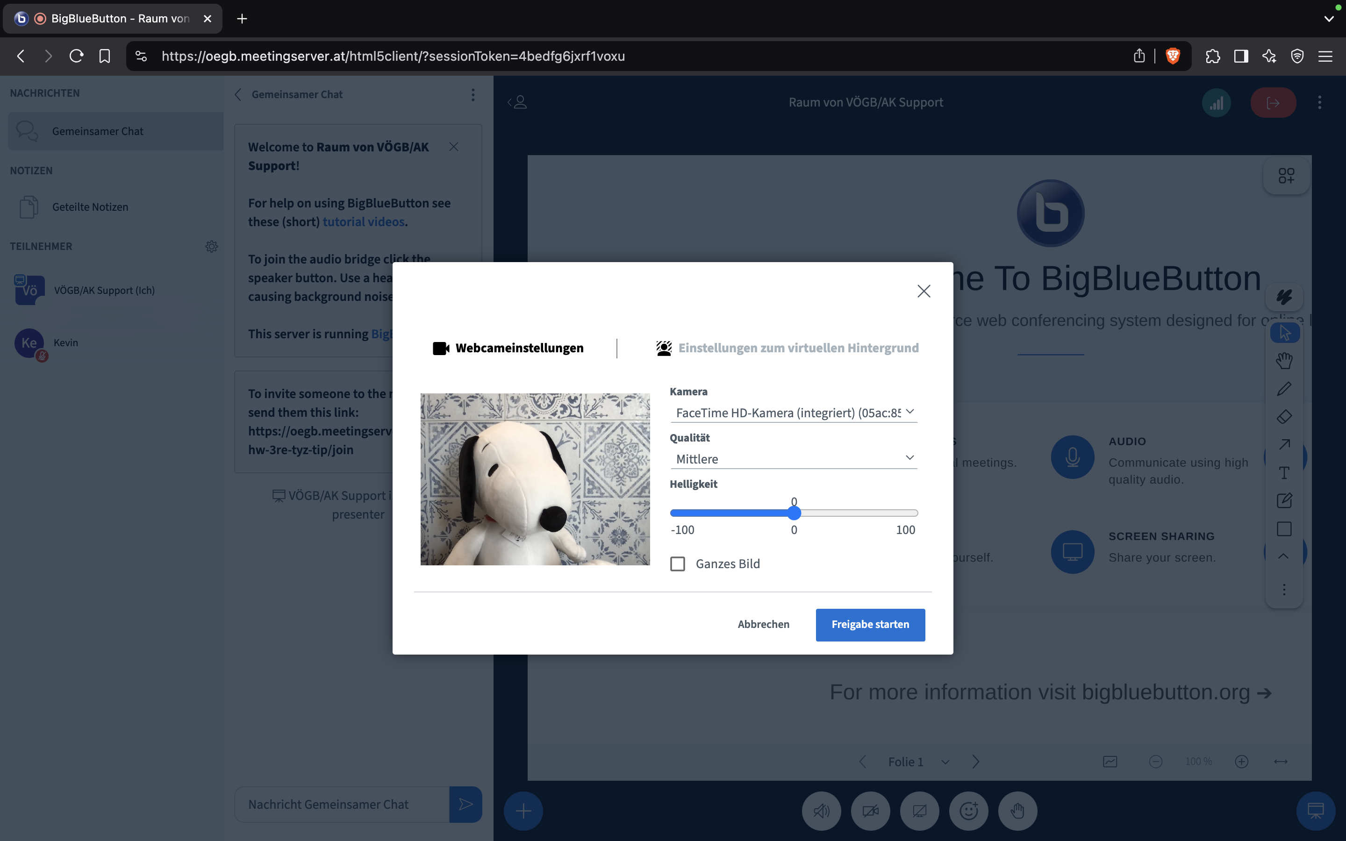Dismiss the welcome message in chat
The height and width of the screenshot is (841, 1346).
coord(453,147)
